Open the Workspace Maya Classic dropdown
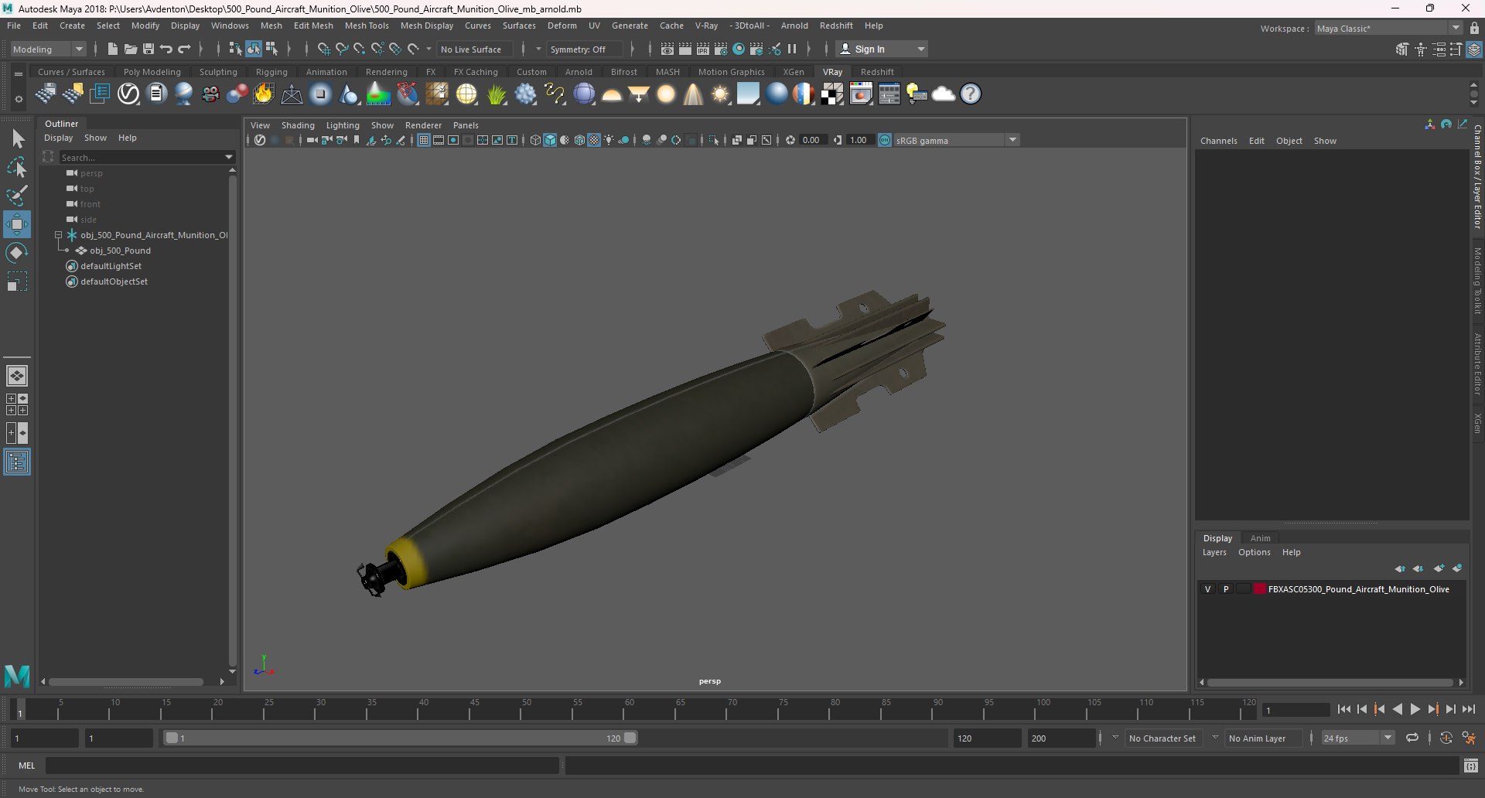The height and width of the screenshot is (798, 1485). (1388, 29)
